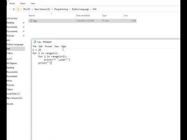Sort files by the Size column
Viewport: 187px width, 140px height.
click(126, 16)
